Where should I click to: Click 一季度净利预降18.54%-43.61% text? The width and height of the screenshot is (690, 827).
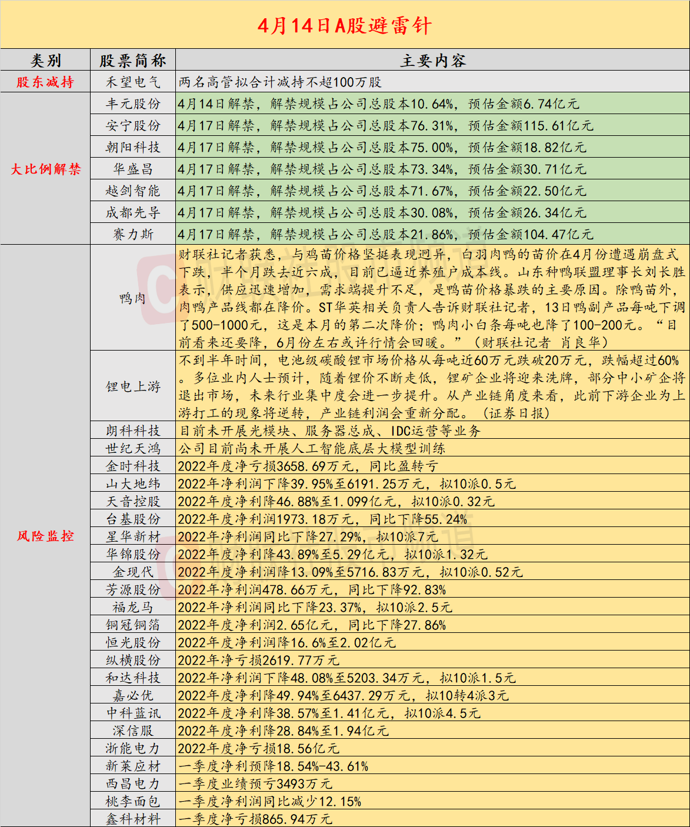[273, 766]
